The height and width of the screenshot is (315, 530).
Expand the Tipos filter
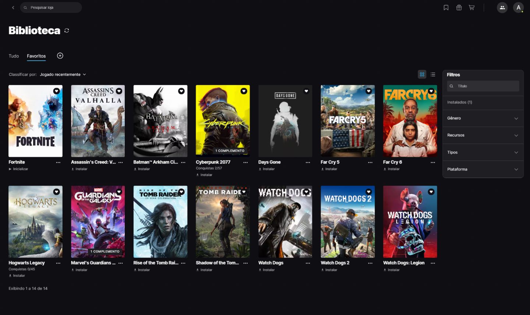click(483, 152)
